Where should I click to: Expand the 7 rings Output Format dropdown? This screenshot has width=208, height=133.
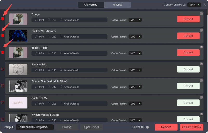(135, 20)
